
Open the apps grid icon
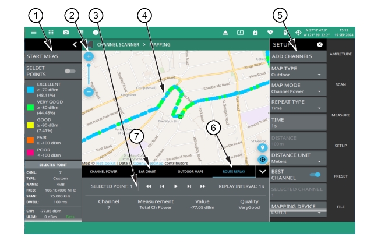click(x=51, y=33)
